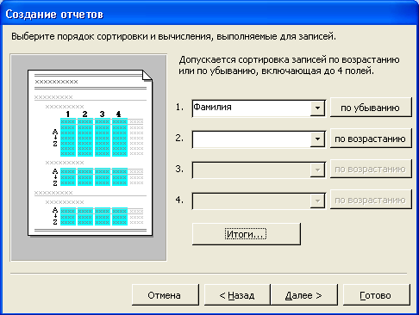Click the Отмена button
The height and width of the screenshot is (315, 419).
pyautogui.click(x=166, y=295)
